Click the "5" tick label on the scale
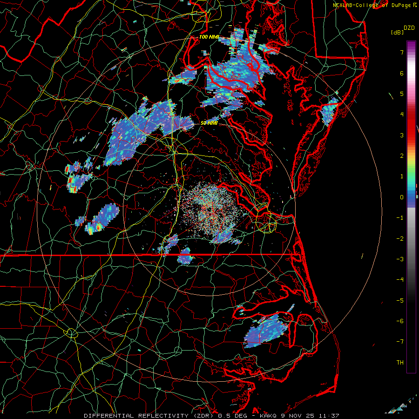 (x=402, y=94)
